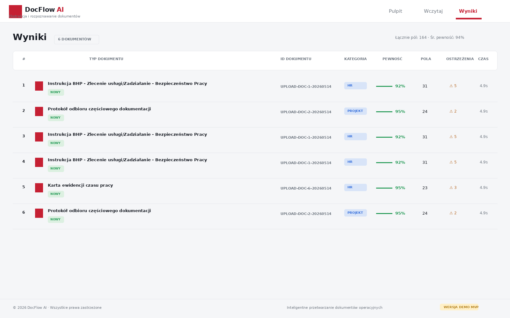Viewport: 510px width, 318px height.
Task: Click the NOWY badge under Karta ewidencji
Action: [x=56, y=194]
